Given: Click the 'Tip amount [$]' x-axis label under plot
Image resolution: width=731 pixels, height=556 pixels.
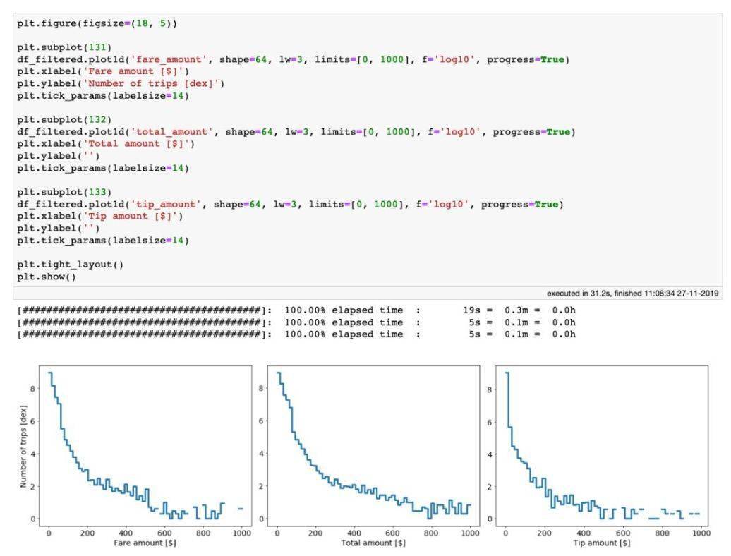Looking at the screenshot, I should 602,543.
